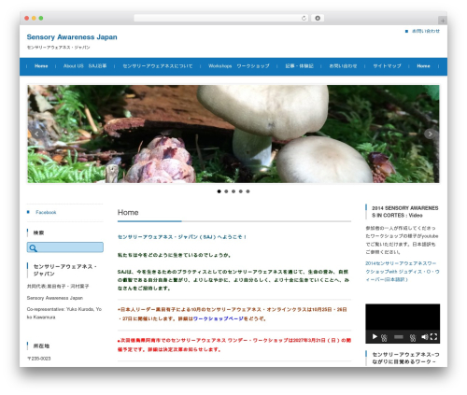Click the browser reload icon
This screenshot has height=395, width=467.
304,18
